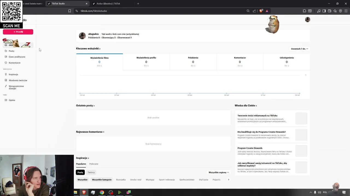
Task: Filter by Sport i rekreacja category
Action: (167, 180)
